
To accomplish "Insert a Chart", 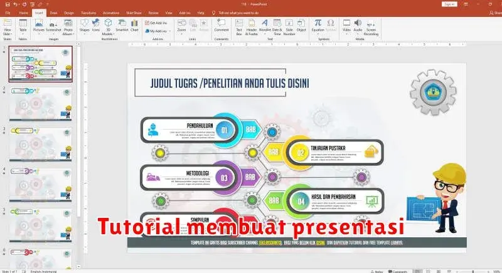I will pyautogui.click(x=134, y=26).
